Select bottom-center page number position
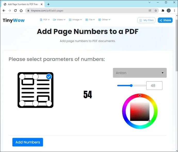 coord(35,103)
